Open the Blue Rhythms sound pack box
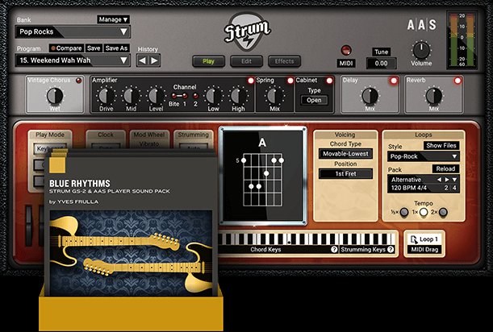 [131, 239]
